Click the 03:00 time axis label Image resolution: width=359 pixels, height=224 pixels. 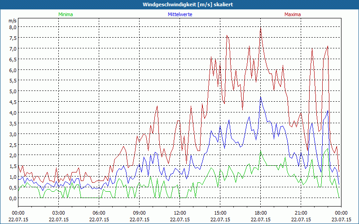(x=59, y=213)
